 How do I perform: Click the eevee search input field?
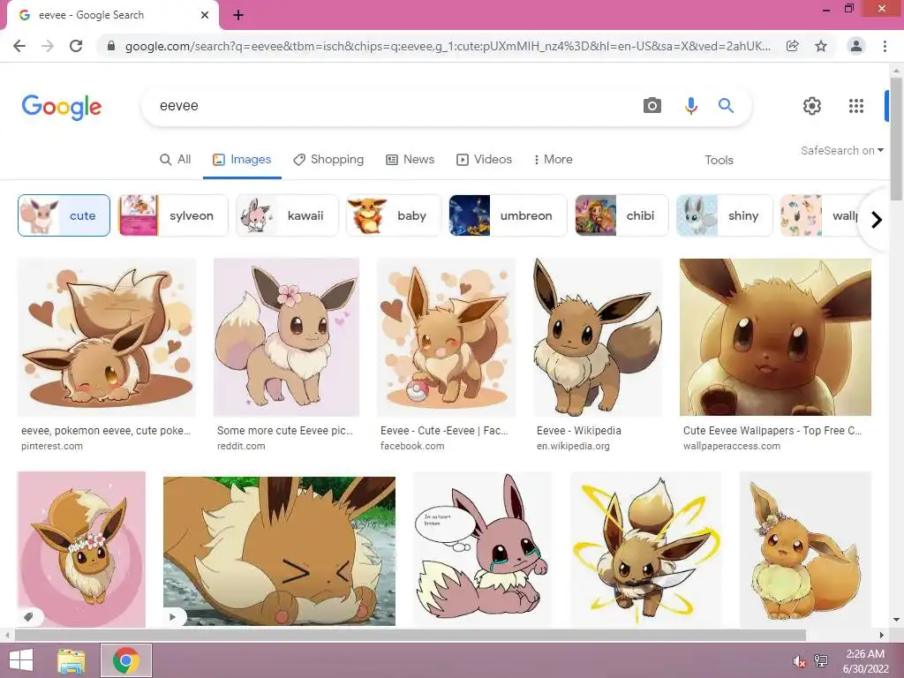coord(392,106)
